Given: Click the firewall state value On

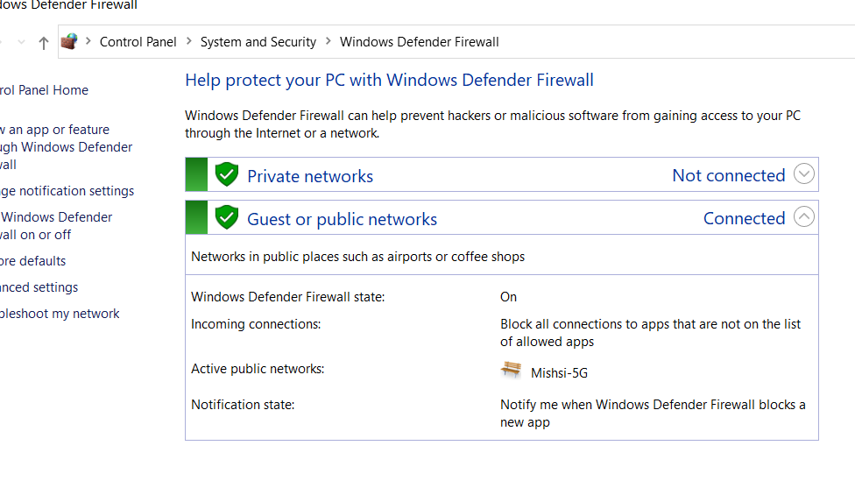Looking at the screenshot, I should tap(508, 297).
